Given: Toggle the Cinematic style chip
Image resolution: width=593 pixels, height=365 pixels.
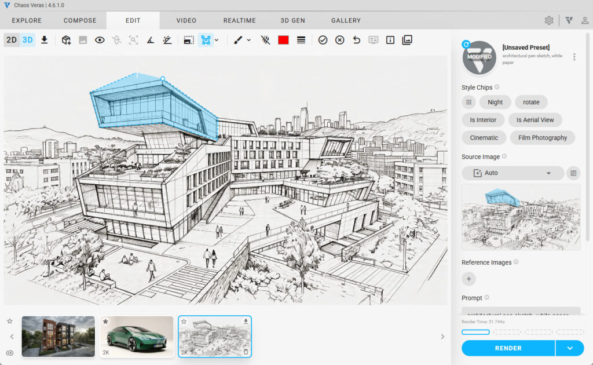Looking at the screenshot, I should click(484, 138).
